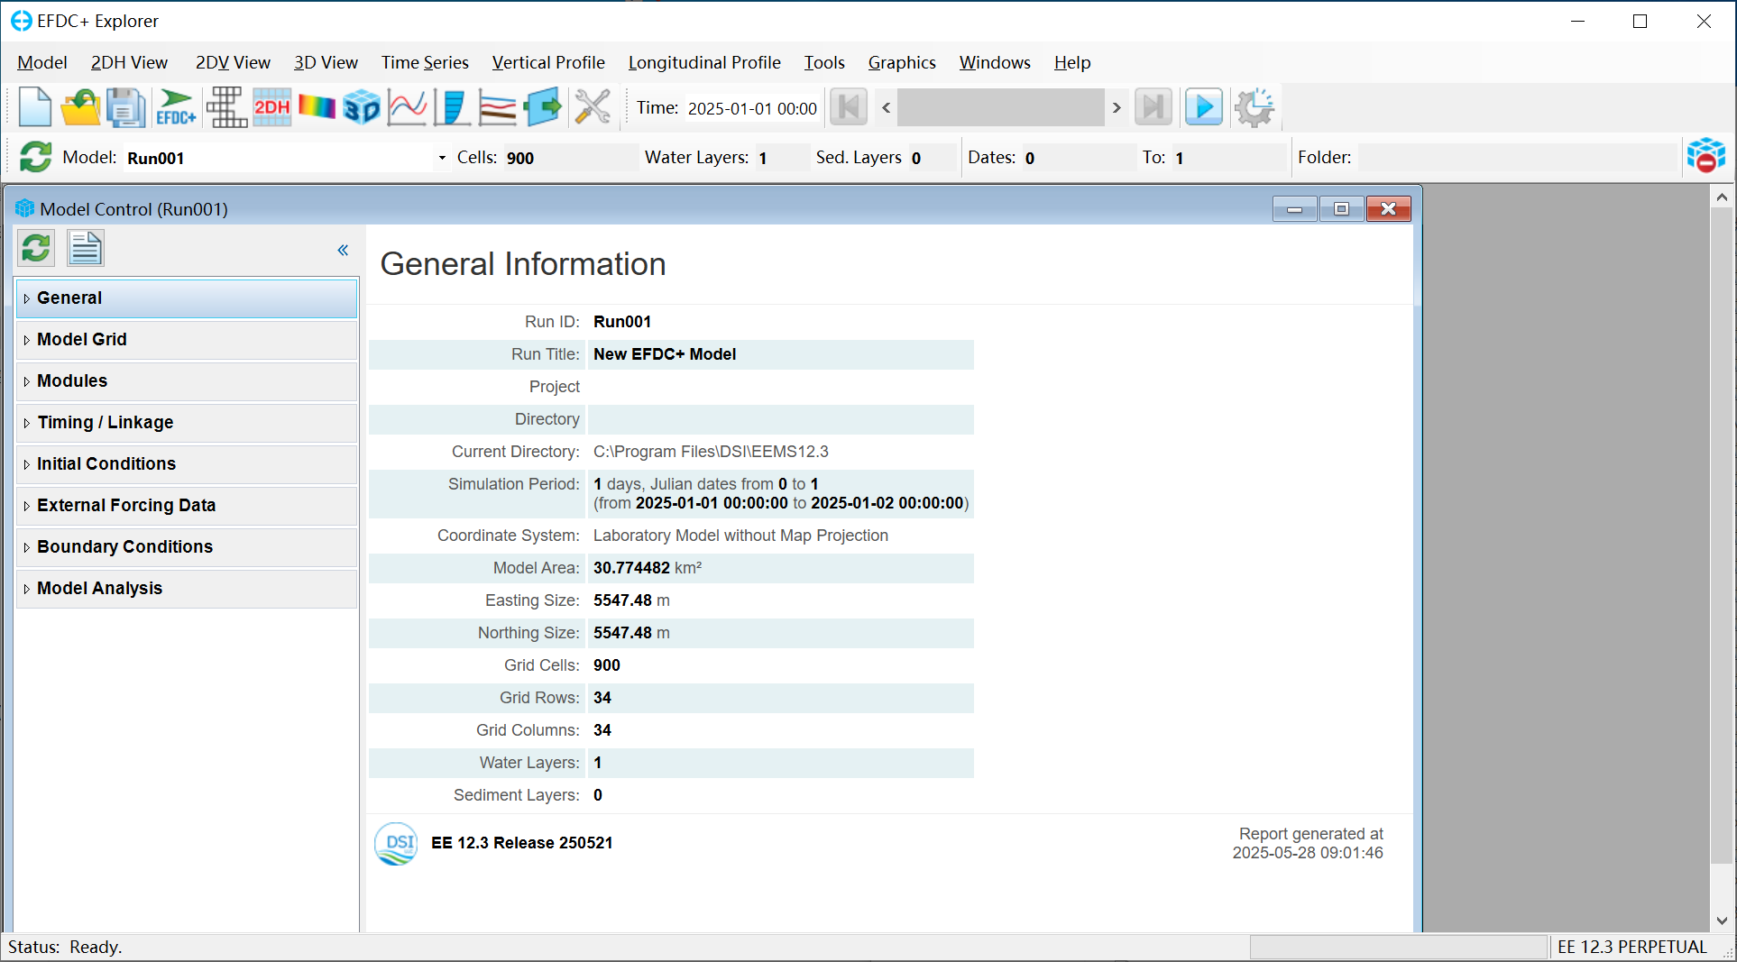Open the Longitudinal Profile menu

704,62
